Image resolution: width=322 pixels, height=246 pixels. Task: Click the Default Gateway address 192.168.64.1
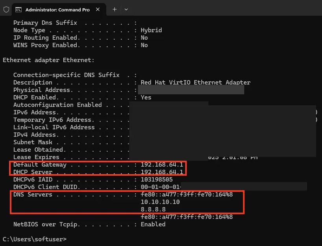tap(162, 165)
